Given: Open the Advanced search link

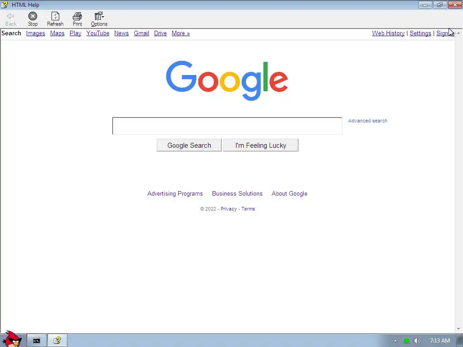Looking at the screenshot, I should pyautogui.click(x=368, y=121).
